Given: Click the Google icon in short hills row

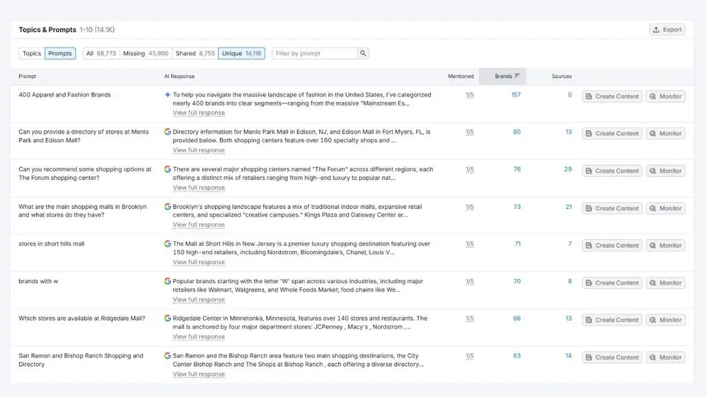Looking at the screenshot, I should point(168,243).
